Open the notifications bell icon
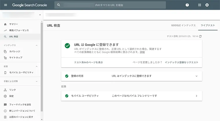 tap(207, 5)
